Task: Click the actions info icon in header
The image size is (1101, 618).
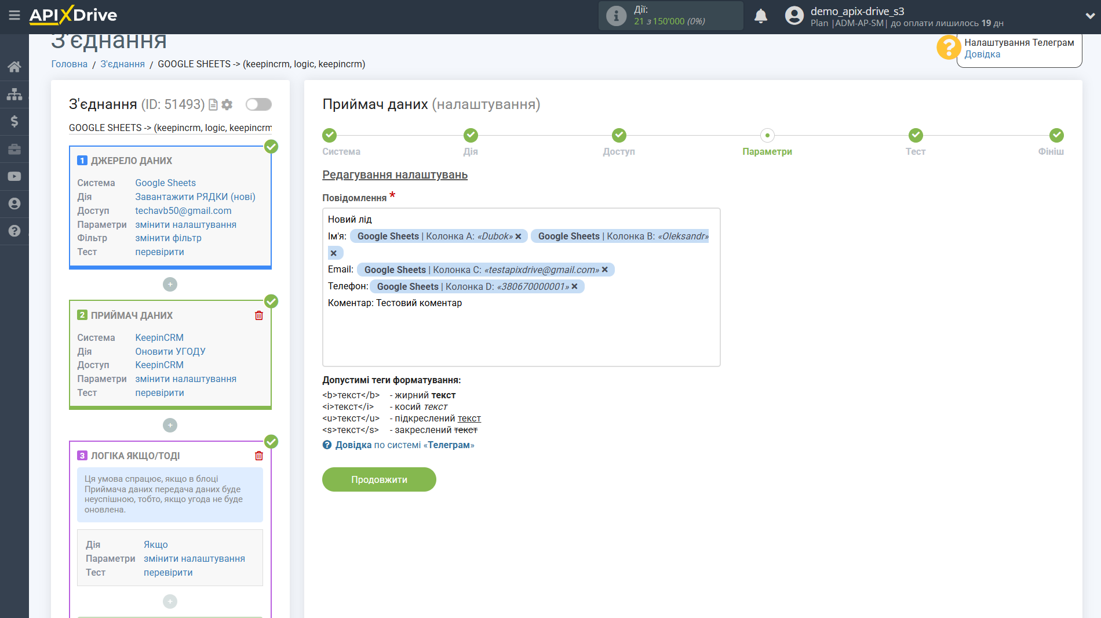Action: [x=616, y=16]
